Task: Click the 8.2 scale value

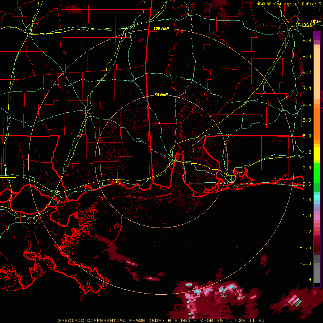Action: [x=307, y=72]
